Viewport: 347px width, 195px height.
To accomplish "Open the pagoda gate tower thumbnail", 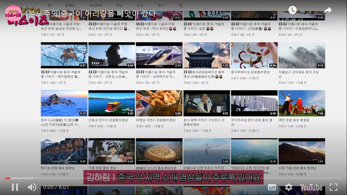I will (x=207, y=55).
